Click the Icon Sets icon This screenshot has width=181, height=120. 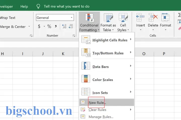[86, 92]
